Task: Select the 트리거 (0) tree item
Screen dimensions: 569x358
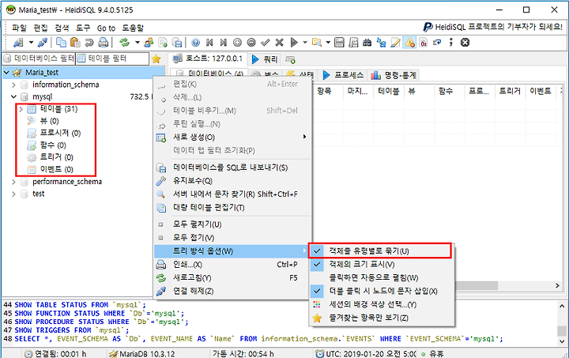Action: pyautogui.click(x=56, y=157)
